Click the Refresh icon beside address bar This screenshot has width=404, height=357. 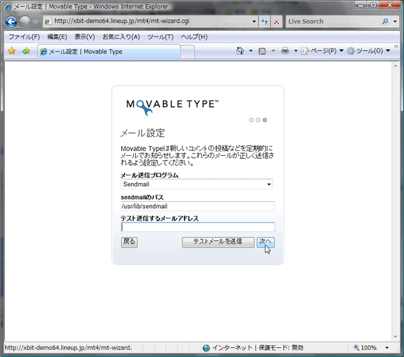point(265,22)
